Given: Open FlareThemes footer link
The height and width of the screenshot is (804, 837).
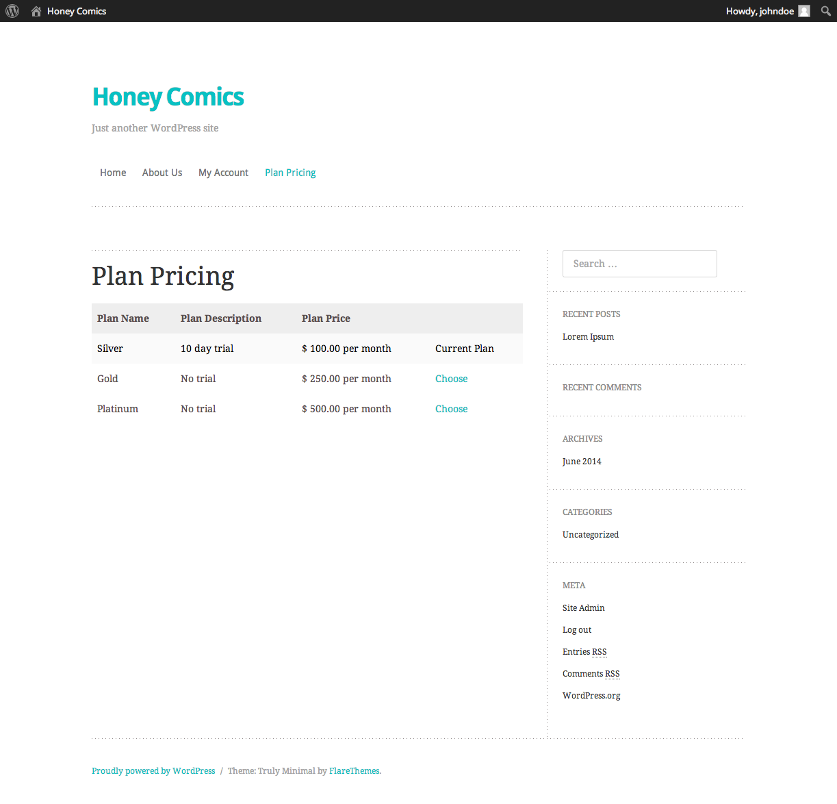Looking at the screenshot, I should [x=355, y=771].
